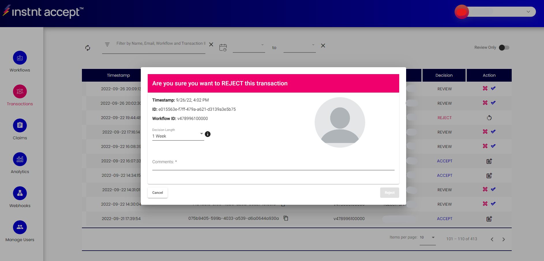The height and width of the screenshot is (261, 544).
Task: Accept the 2022-09-22 14:30:04 transaction
Action: coord(493,204)
